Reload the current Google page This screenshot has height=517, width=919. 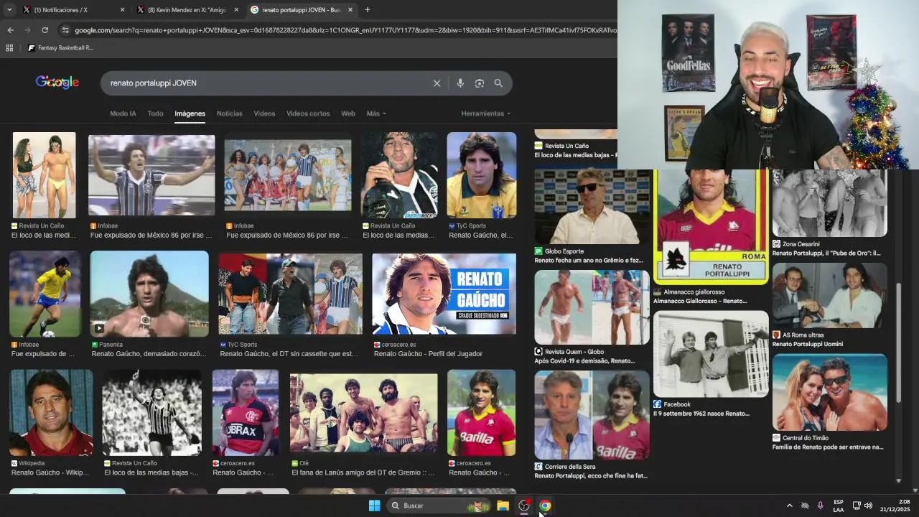click(x=45, y=30)
